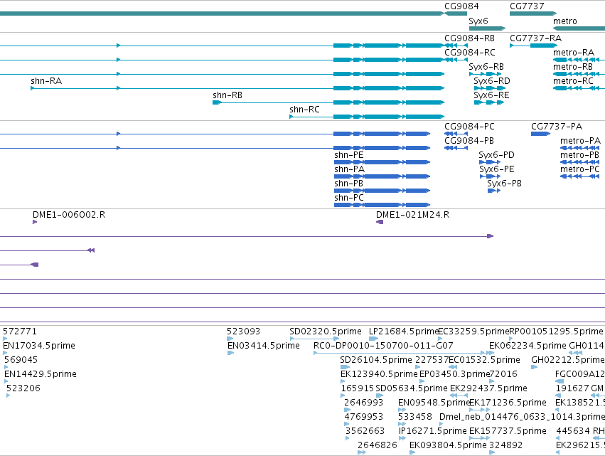Select the shn-PC protein feature

382,205
